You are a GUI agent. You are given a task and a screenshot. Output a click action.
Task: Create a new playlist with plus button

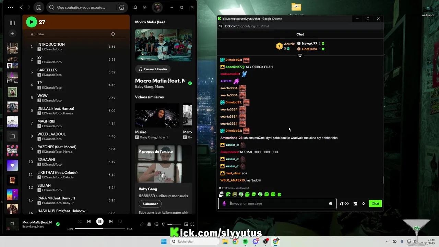tap(12, 33)
